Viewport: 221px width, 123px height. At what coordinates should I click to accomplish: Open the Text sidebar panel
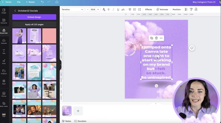point(4,52)
